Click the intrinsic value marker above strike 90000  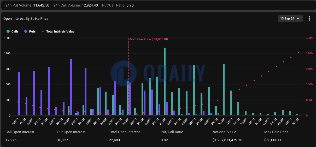coord(298,52)
